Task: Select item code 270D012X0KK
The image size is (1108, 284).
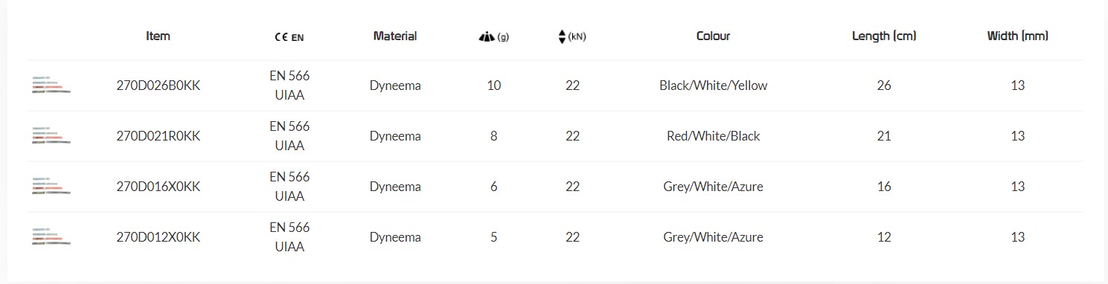Action: (158, 237)
